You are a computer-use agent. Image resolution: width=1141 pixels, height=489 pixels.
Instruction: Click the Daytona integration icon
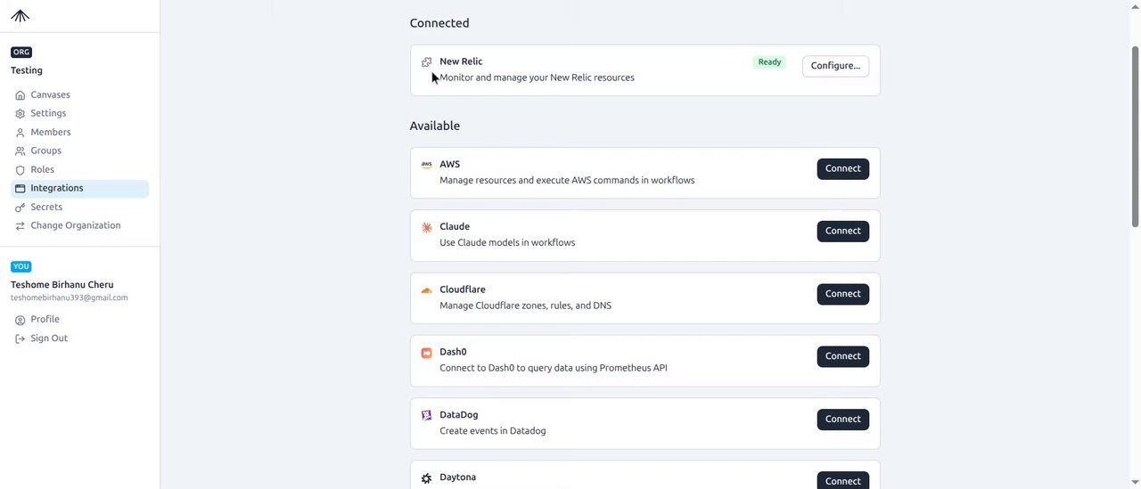point(427,478)
